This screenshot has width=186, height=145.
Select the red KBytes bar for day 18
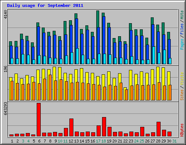104,127
